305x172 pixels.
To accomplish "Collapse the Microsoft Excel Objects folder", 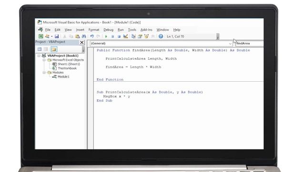I will 44,60.
